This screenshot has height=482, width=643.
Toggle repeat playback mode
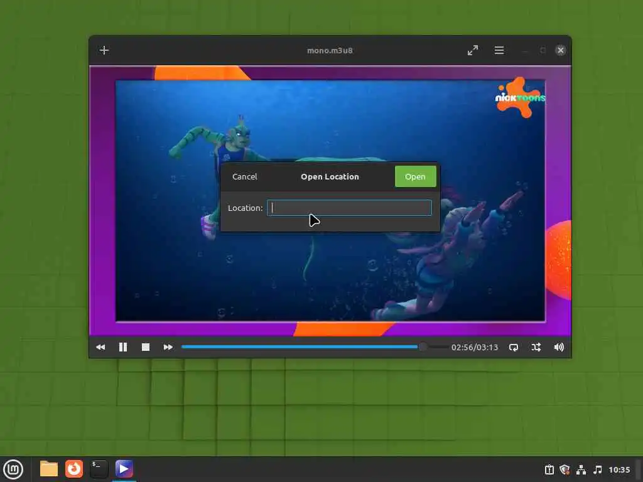point(514,347)
